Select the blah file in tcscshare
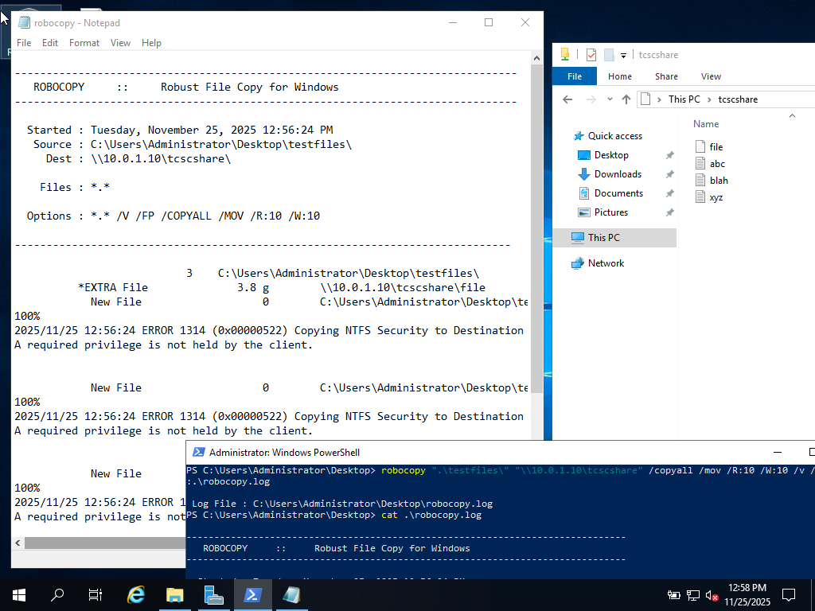The image size is (815, 611). pos(719,181)
